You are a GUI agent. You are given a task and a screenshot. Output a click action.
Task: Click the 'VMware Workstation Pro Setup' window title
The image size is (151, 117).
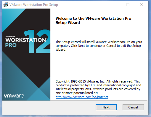click(34, 5)
